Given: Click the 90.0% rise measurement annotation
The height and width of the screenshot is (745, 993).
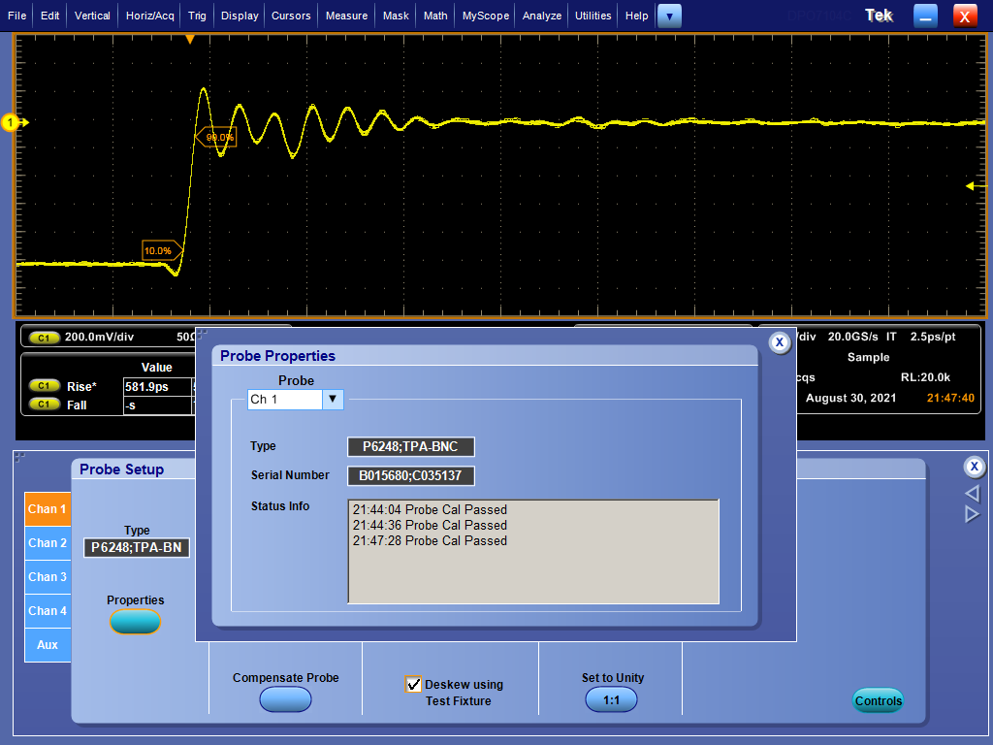Looking at the screenshot, I should [216, 137].
